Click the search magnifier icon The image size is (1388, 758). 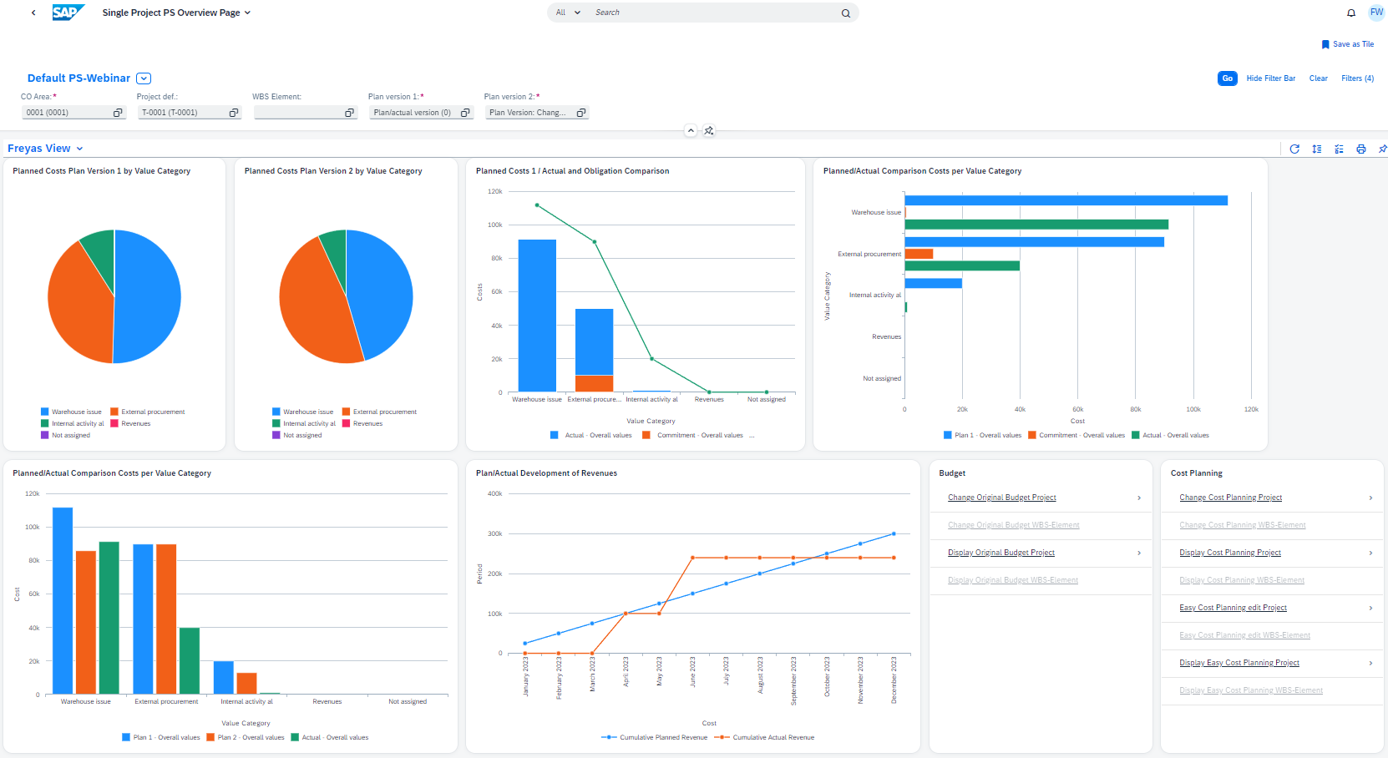click(846, 13)
